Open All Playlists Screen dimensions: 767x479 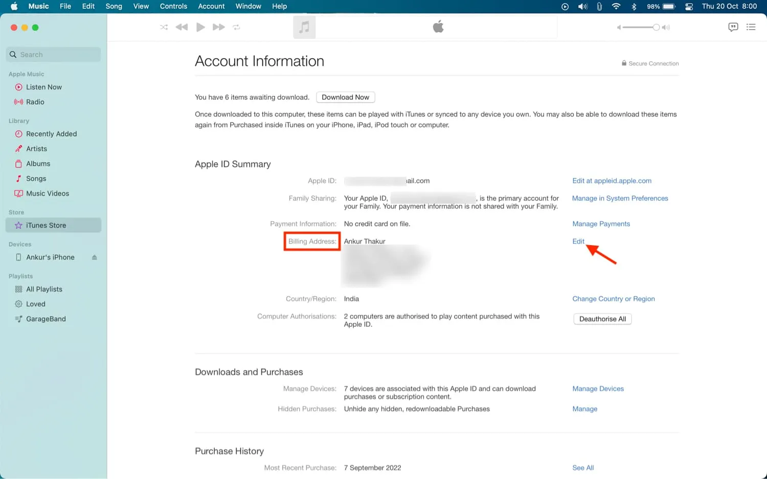(x=54, y=289)
